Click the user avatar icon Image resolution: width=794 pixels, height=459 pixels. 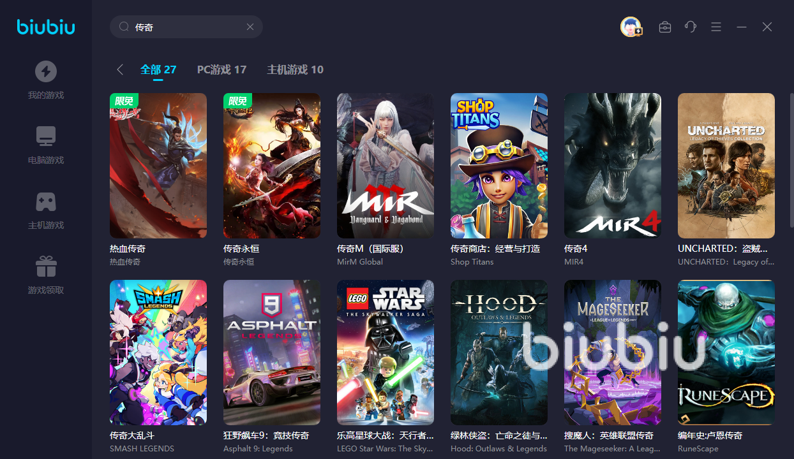tap(631, 27)
